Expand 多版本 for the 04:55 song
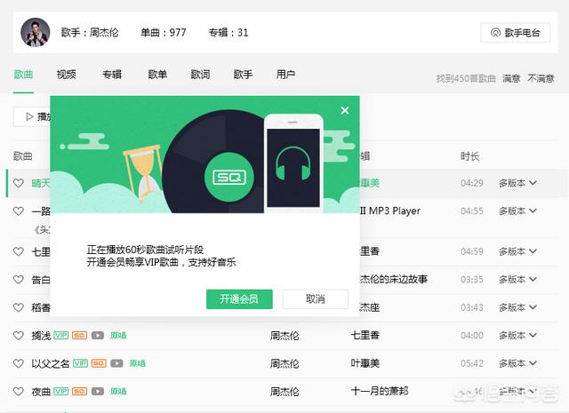 click(x=517, y=211)
